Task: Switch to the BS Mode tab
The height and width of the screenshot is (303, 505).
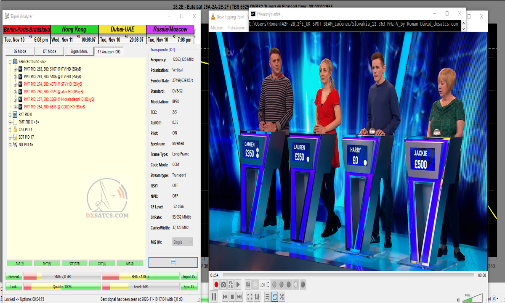Action: [20, 51]
